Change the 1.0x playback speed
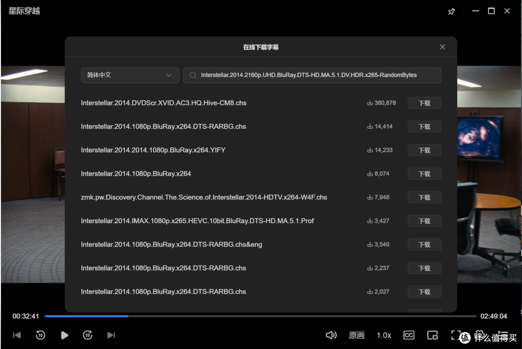The width and height of the screenshot is (522, 349). pyautogui.click(x=384, y=335)
